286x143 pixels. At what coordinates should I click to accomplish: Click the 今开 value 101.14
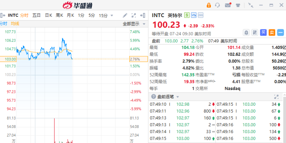click(x=234, y=48)
